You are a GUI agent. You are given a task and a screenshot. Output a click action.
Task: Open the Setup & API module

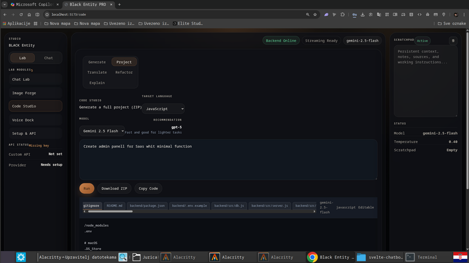35,133
